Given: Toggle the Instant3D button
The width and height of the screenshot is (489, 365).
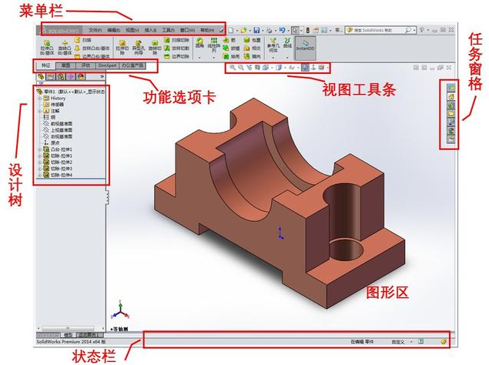Looking at the screenshot, I should tap(305, 48).
